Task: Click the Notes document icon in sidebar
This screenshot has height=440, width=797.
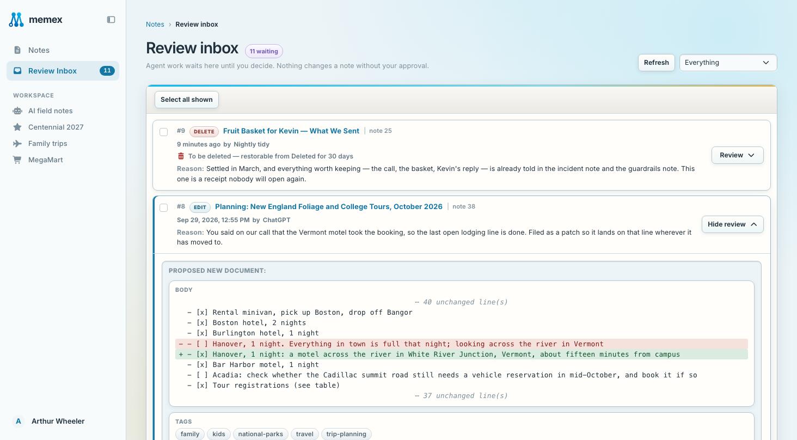Action: (17, 50)
